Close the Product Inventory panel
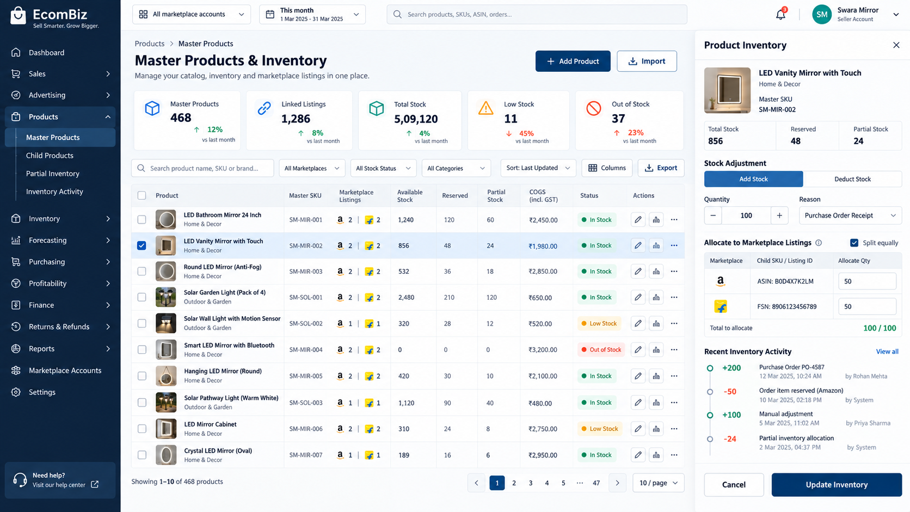The height and width of the screenshot is (512, 910). click(896, 45)
